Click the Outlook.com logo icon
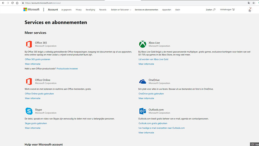 [142, 111]
